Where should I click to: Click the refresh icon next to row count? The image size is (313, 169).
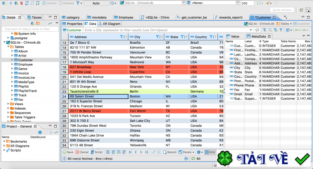(x=193, y=159)
